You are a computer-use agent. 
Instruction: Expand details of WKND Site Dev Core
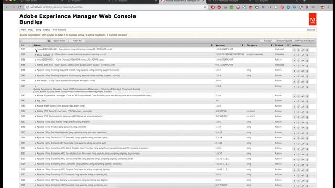35,65
